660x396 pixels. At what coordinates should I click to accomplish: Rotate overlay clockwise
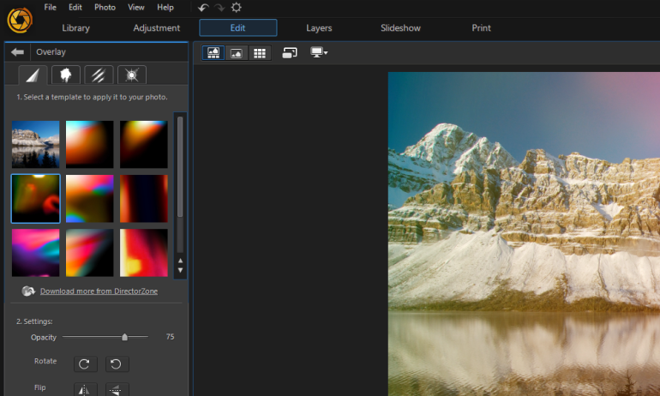pyautogui.click(x=84, y=363)
